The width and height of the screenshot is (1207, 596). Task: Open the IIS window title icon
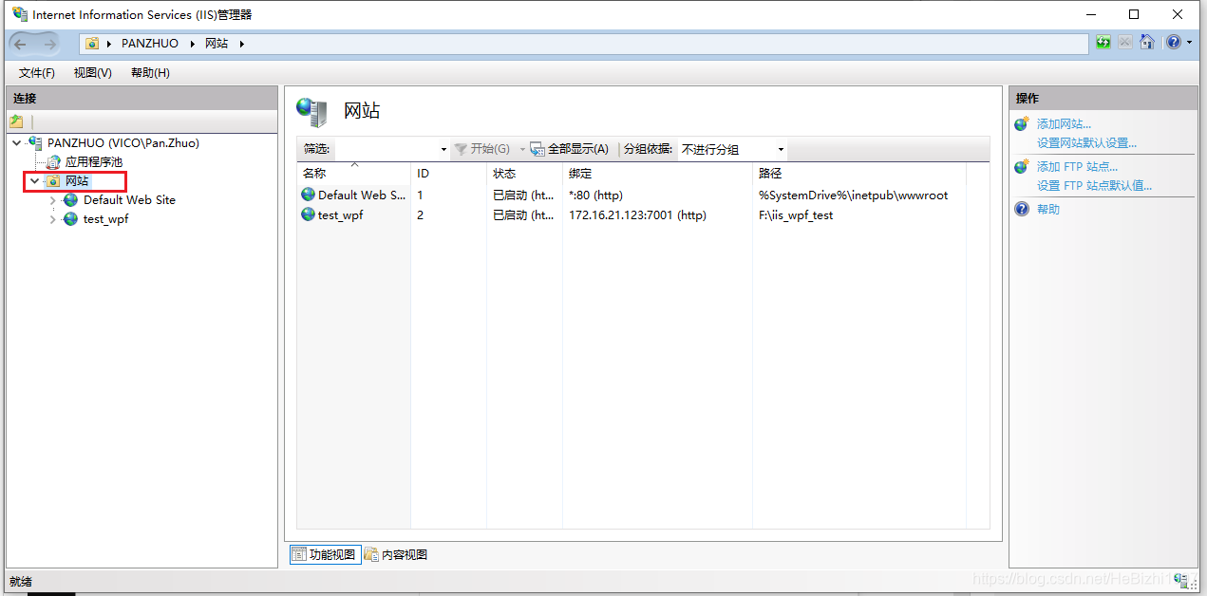20,14
